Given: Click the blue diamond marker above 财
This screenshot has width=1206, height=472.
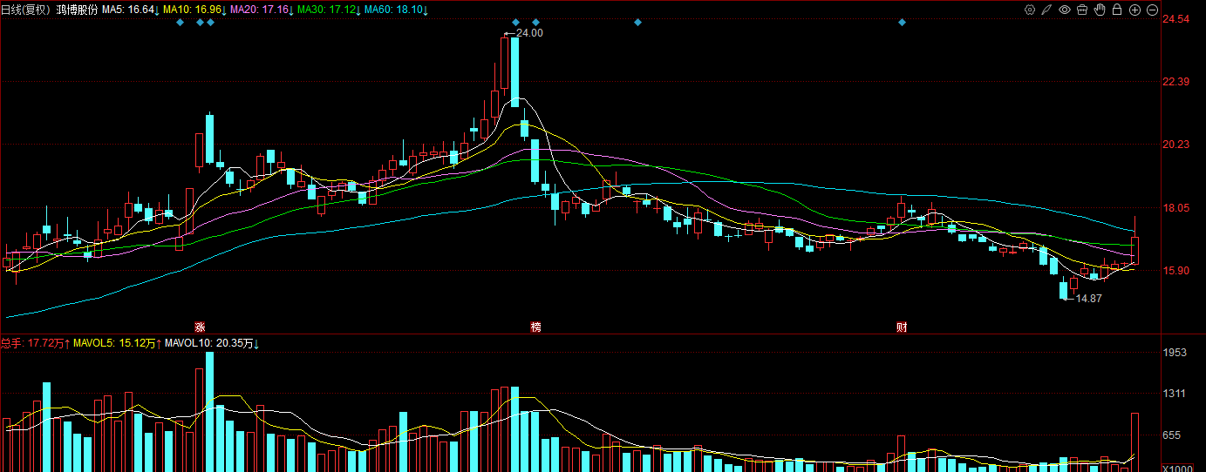Looking at the screenshot, I should click(902, 22).
